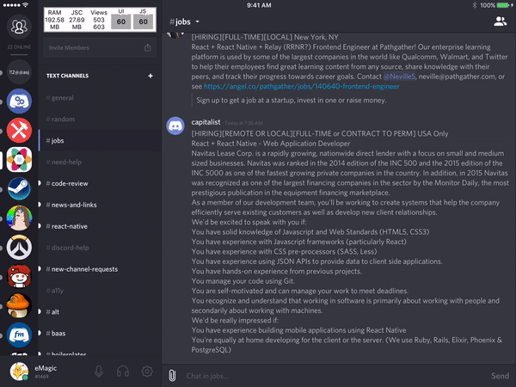Attach a file with the paperclip icon

tap(172, 376)
